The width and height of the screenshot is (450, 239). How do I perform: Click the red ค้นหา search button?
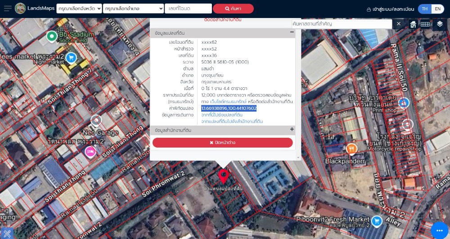click(233, 9)
